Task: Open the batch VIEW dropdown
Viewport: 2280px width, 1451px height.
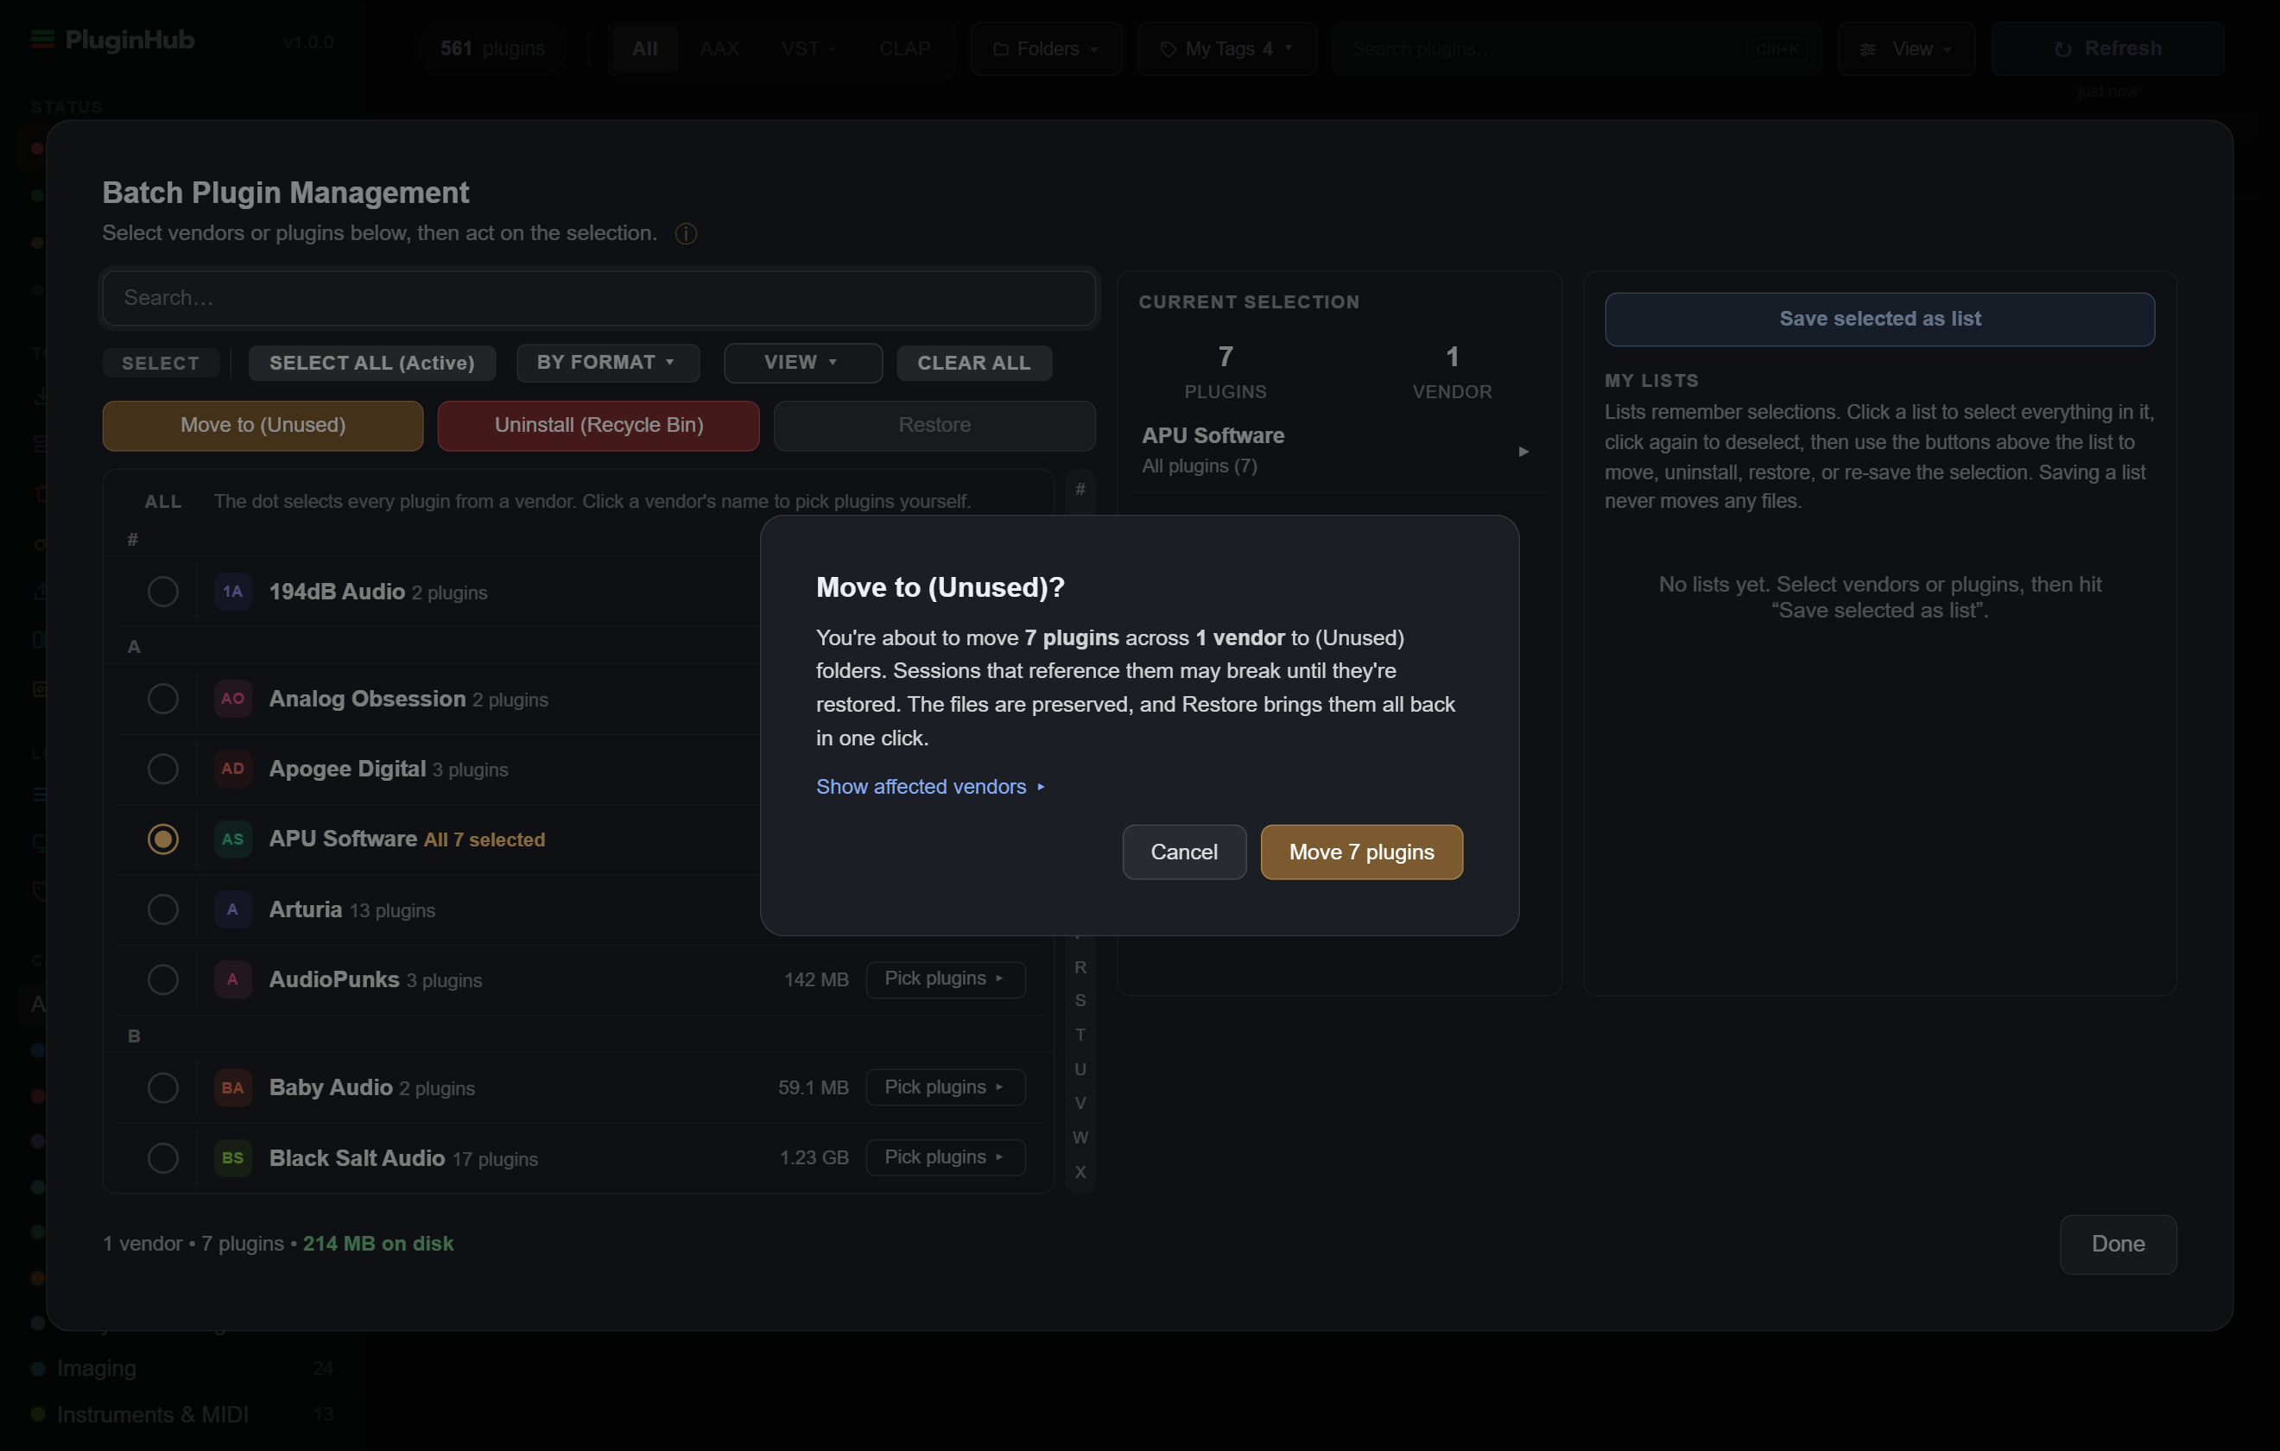Action: tap(803, 363)
